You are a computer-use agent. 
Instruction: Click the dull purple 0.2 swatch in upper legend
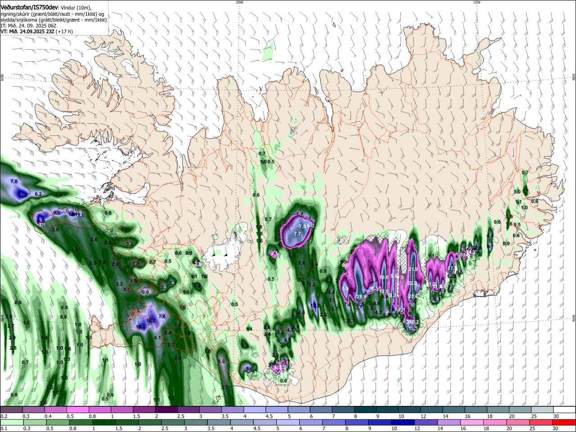tap(11, 410)
